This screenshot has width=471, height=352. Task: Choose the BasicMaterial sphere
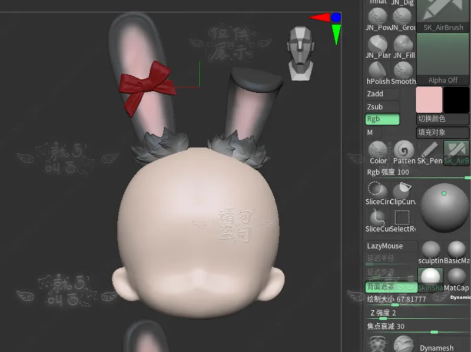coord(457,253)
